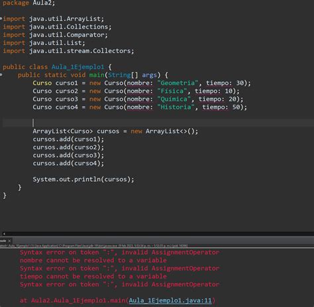Click the 'tiempo cannot be resolved' error line

pyautogui.click(x=93, y=276)
